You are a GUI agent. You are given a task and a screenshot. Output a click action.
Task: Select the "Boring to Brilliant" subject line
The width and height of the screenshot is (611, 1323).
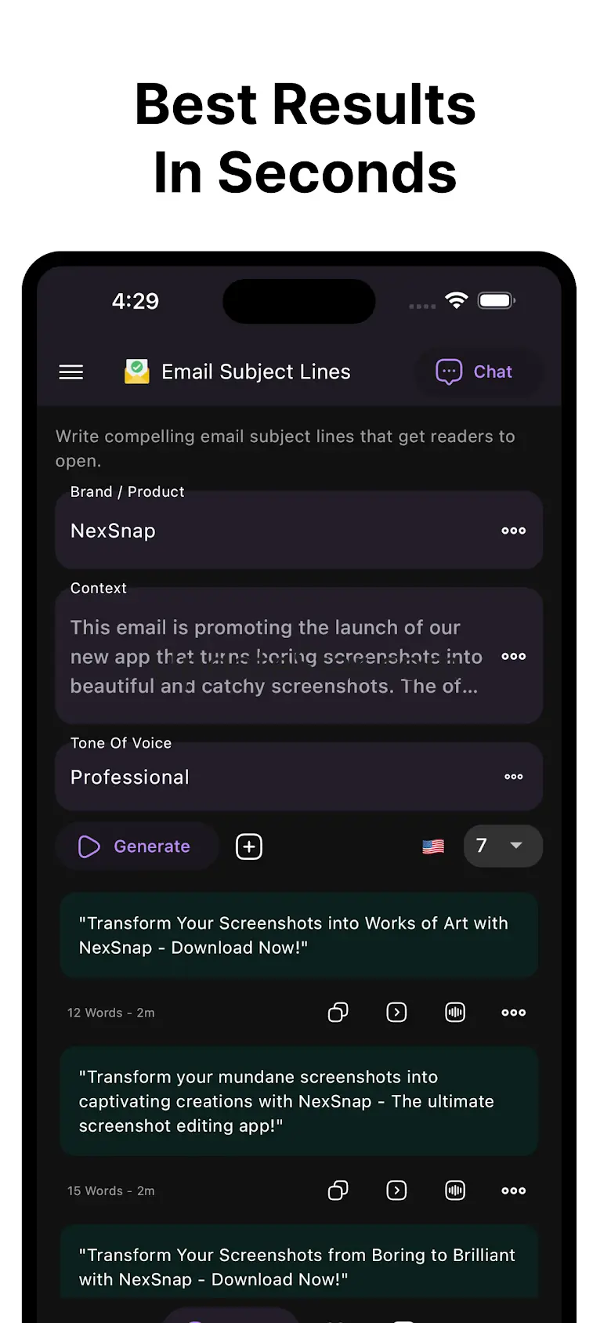click(x=298, y=1267)
